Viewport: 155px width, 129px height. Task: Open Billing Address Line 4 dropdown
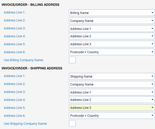point(112,36)
